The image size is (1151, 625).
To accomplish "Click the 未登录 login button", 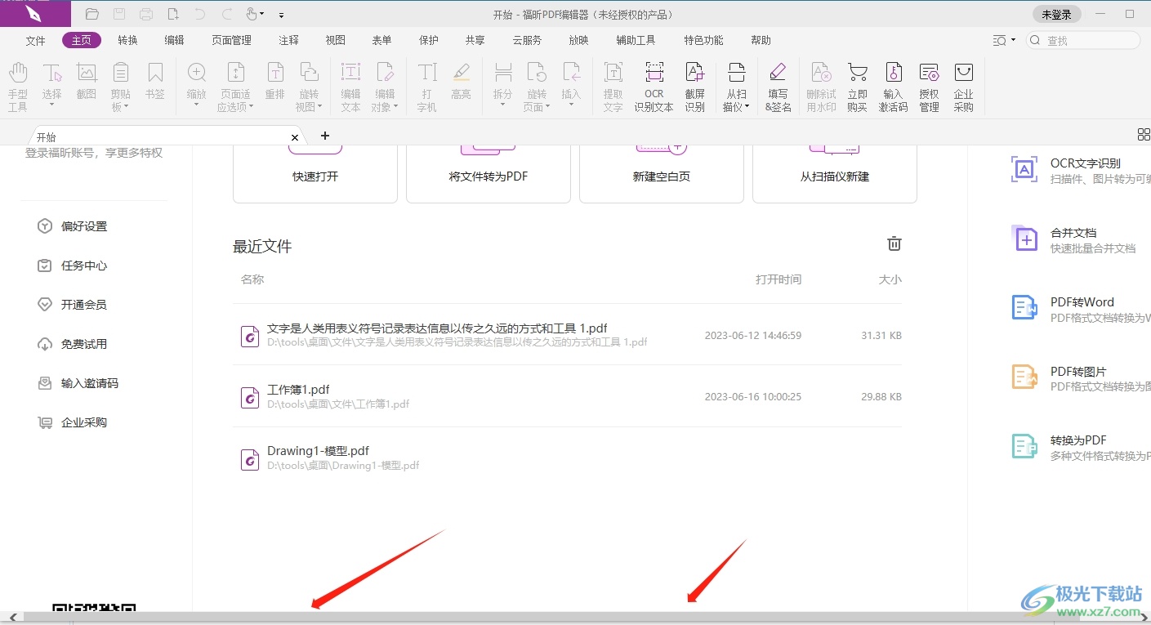I will pos(1056,14).
